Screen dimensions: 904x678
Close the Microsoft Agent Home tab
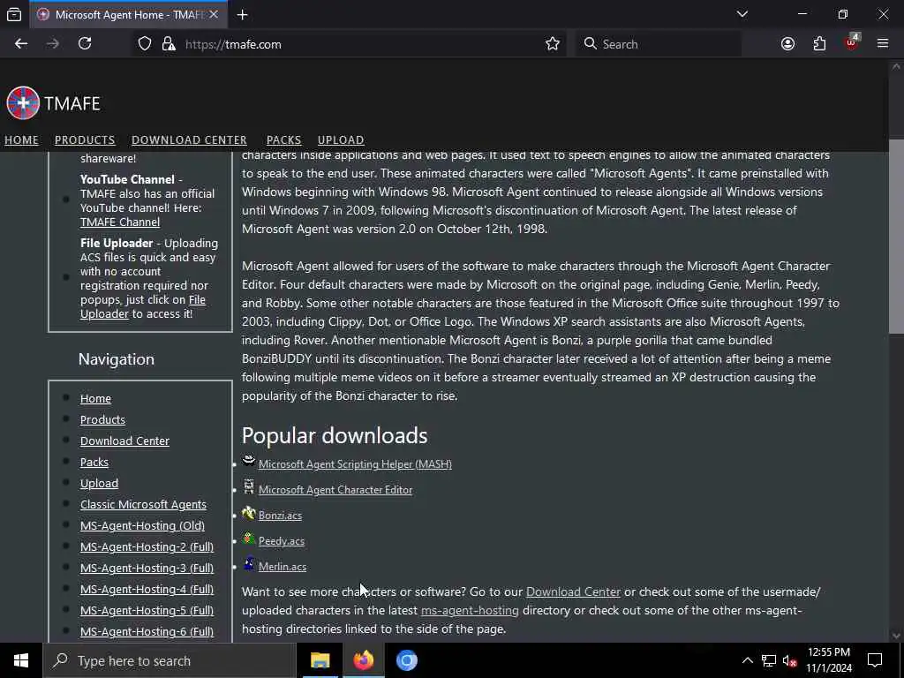(214, 14)
